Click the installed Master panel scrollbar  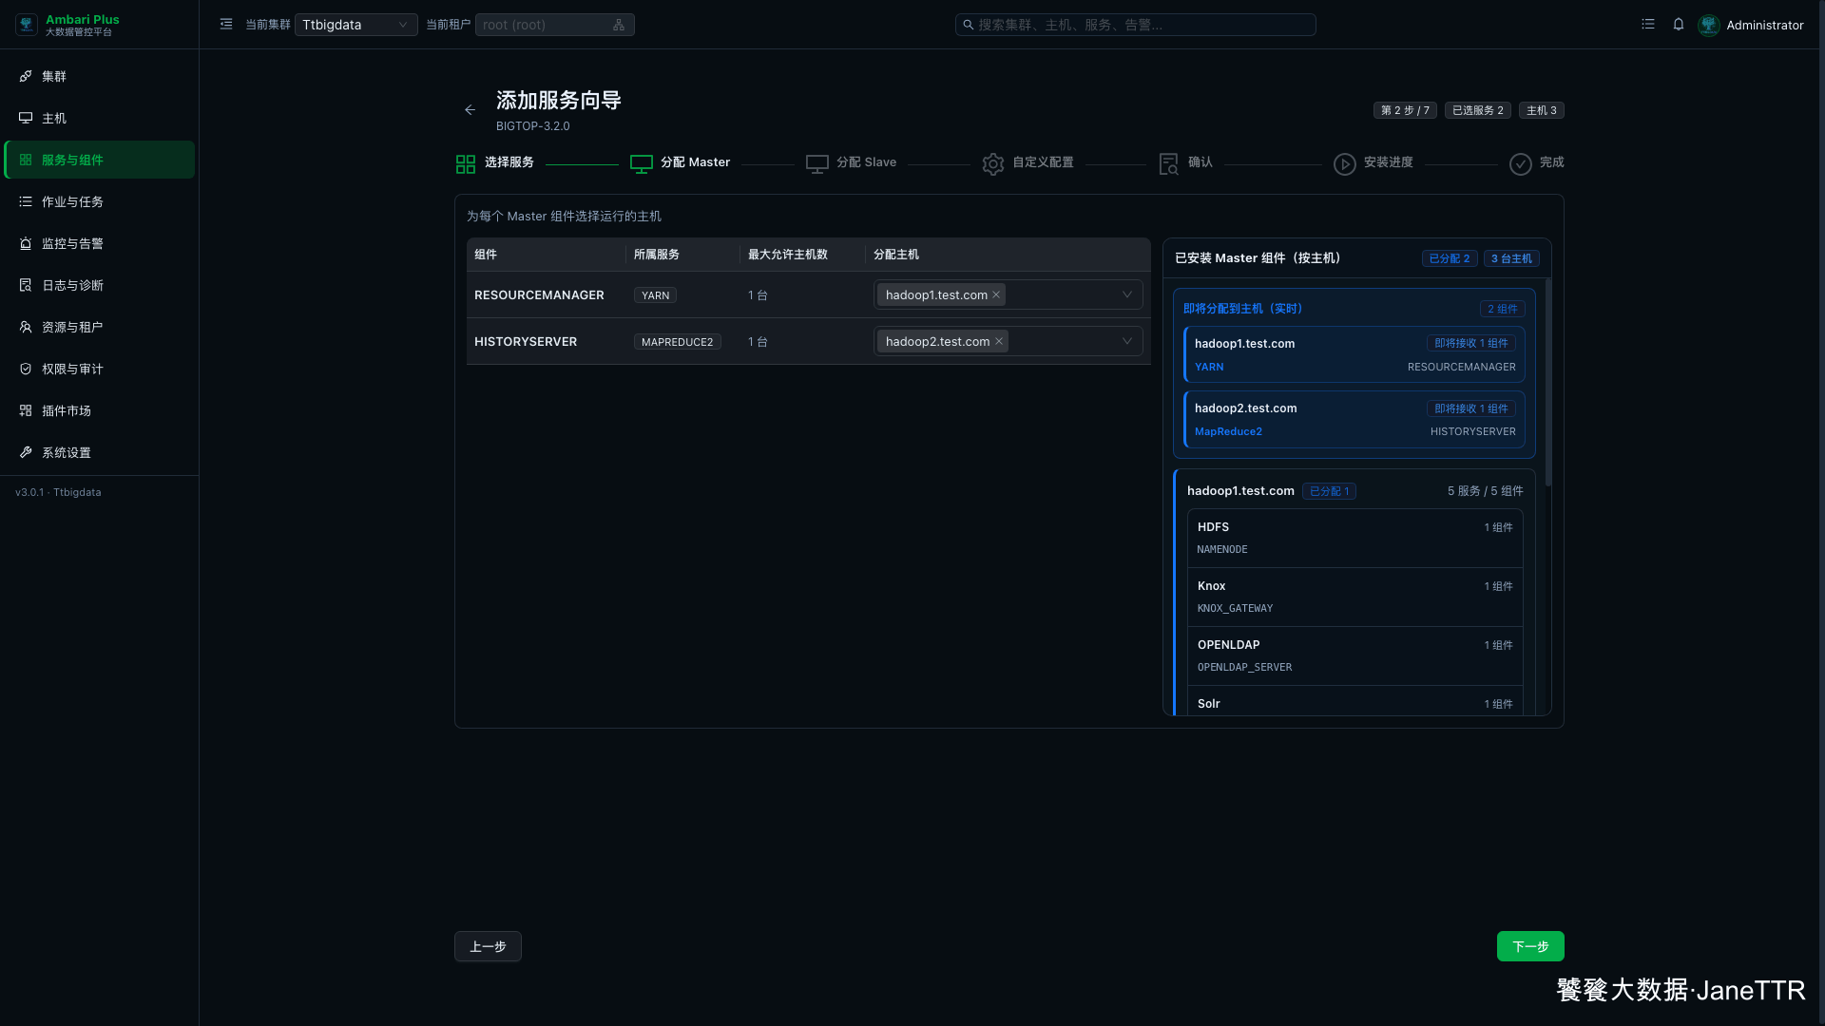1547,382
